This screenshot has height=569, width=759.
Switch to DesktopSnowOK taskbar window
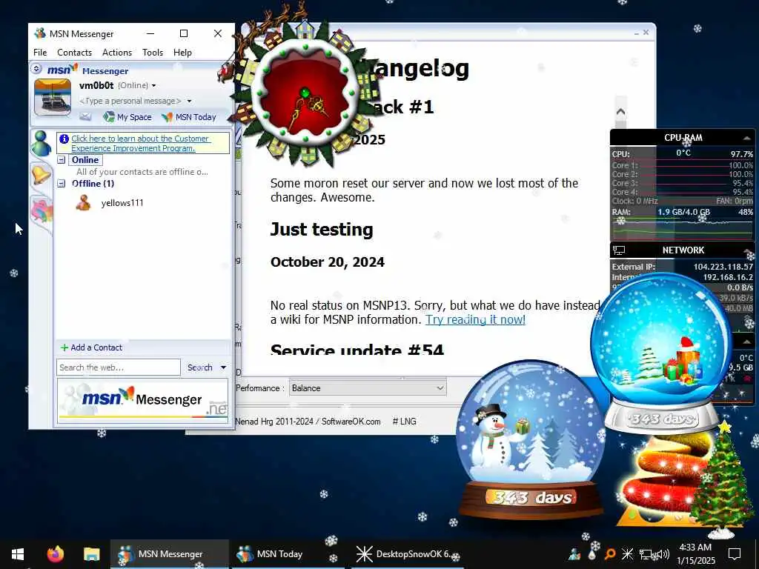point(407,554)
